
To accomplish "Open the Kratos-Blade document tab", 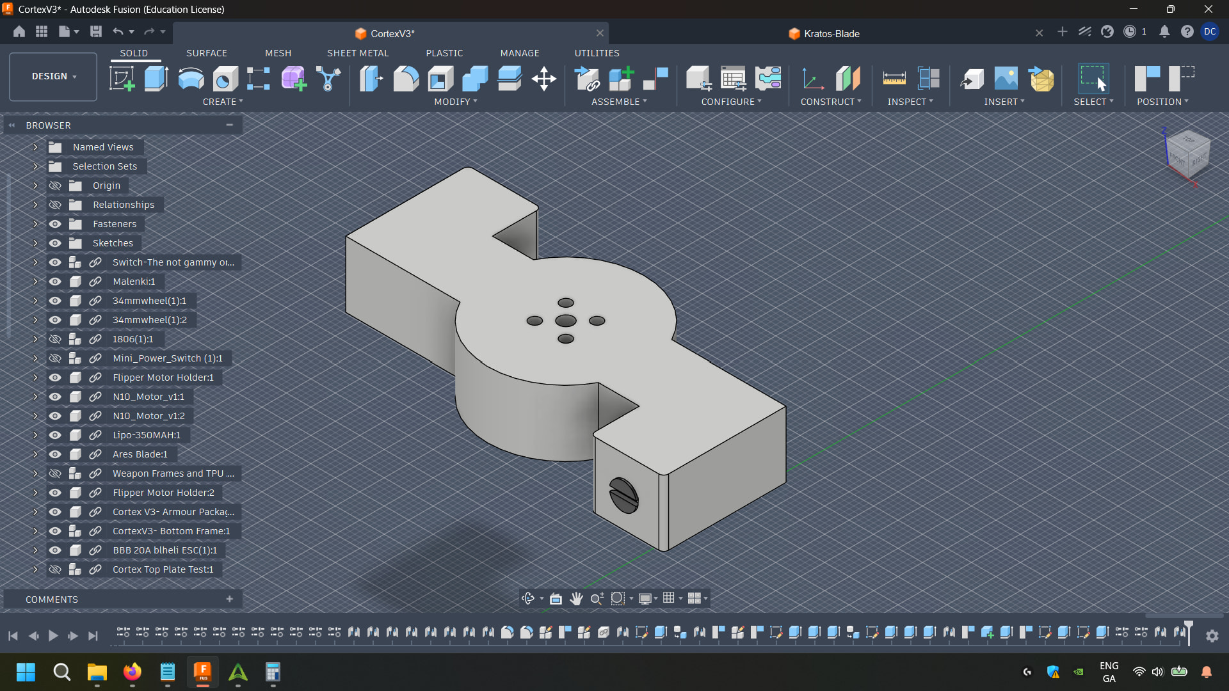I will [831, 33].
